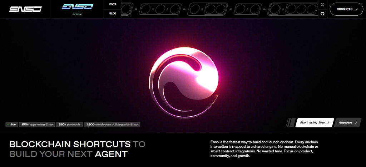
Task: Click the live status badge
Action: (12, 125)
